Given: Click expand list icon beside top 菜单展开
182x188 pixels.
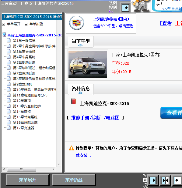Looking at the screenshot, I should click(3, 25).
